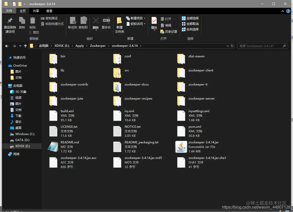Click the Cut (剪切) scissors icon
This screenshot has height=212, width=293.
30,32
